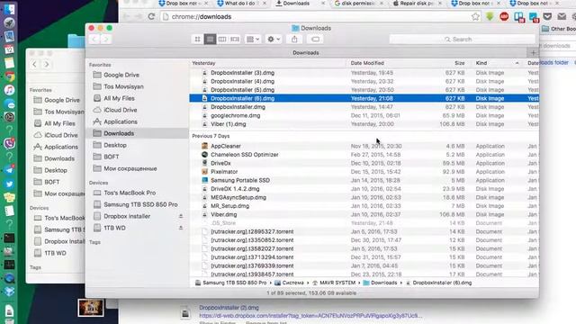
Task: Switch Finder to column view
Action: [x=222, y=39]
